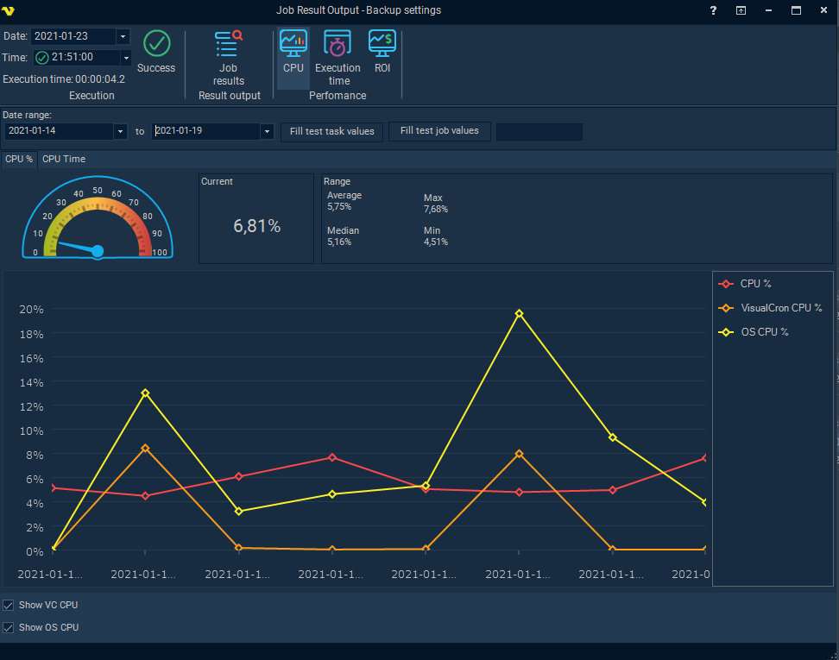
Task: Click the pin window icon in title bar
Action: pos(741,10)
